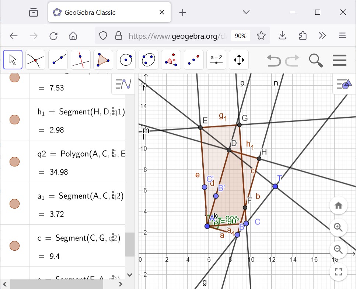Open the browser downloads panel
Screen dimensions: 356x289
282,36
